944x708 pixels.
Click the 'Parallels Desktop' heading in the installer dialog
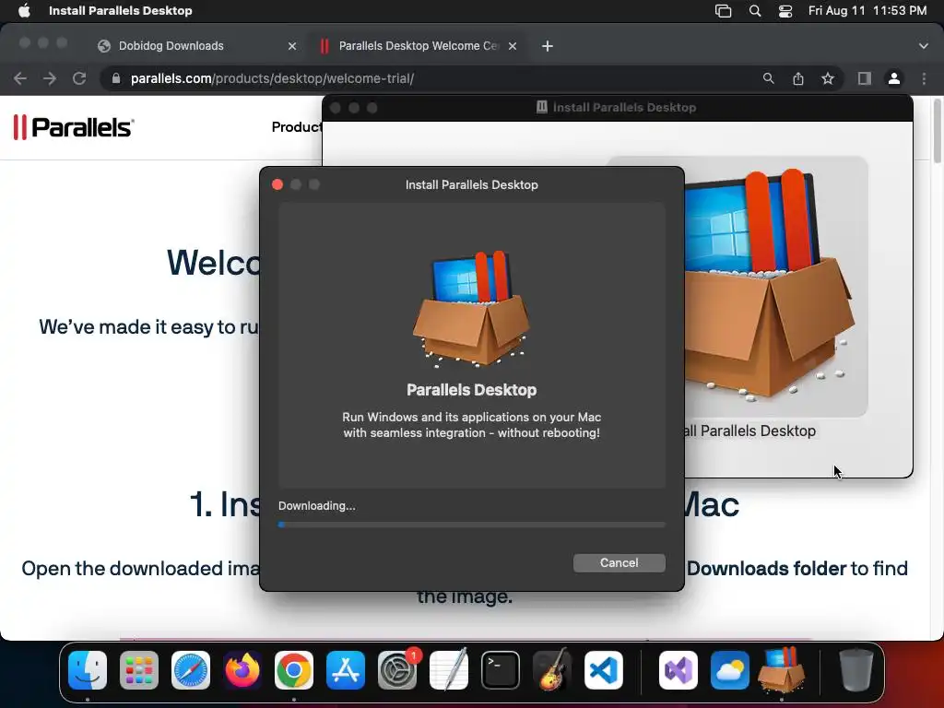click(471, 390)
